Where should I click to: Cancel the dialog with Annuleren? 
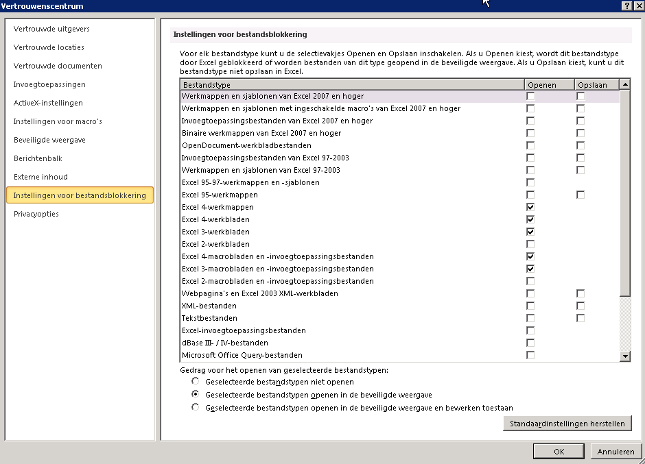[x=615, y=451]
